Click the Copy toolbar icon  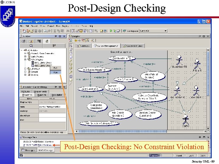[58, 31]
